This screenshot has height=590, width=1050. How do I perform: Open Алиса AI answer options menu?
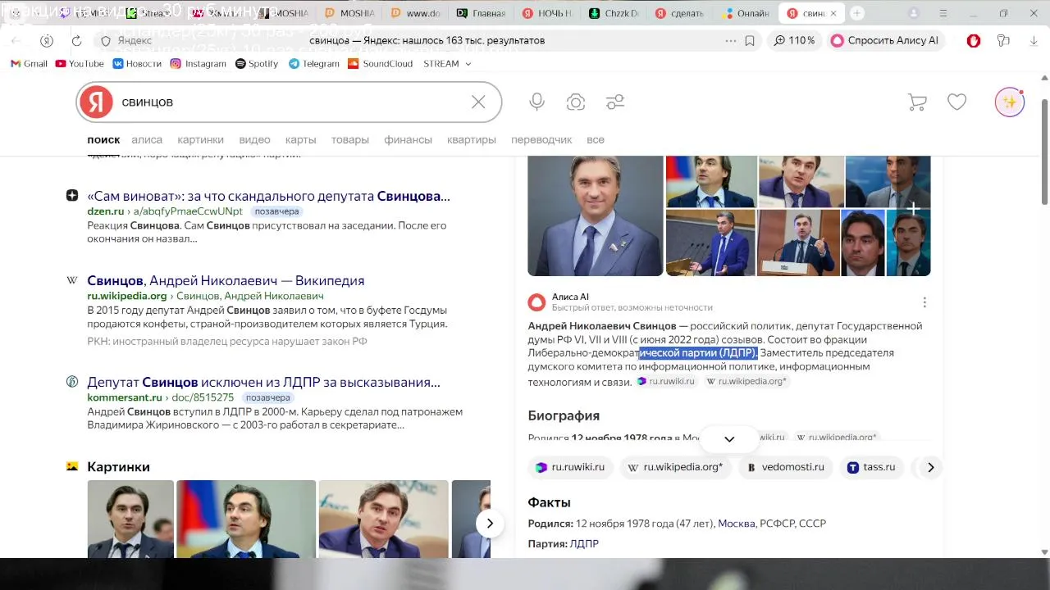click(924, 302)
